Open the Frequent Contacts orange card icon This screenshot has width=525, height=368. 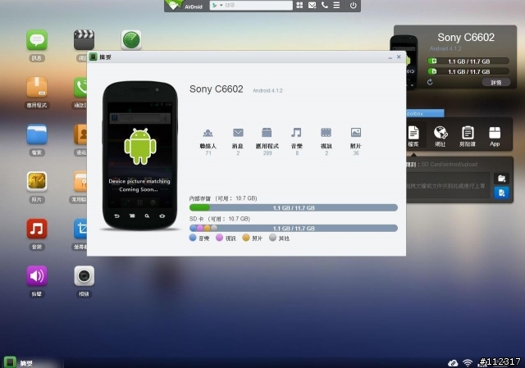tap(80, 181)
